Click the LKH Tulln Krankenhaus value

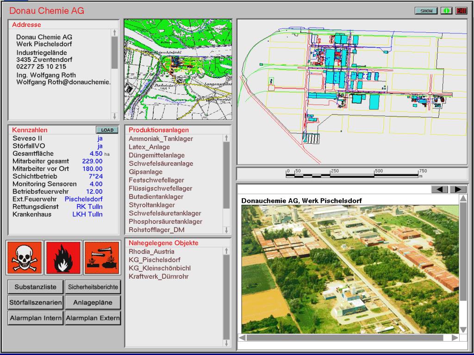pyautogui.click(x=87, y=214)
